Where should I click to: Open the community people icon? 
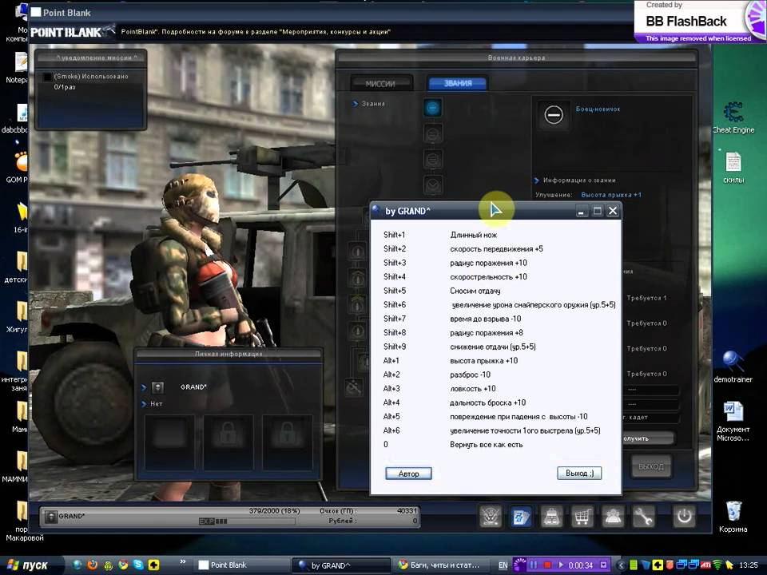pos(613,517)
